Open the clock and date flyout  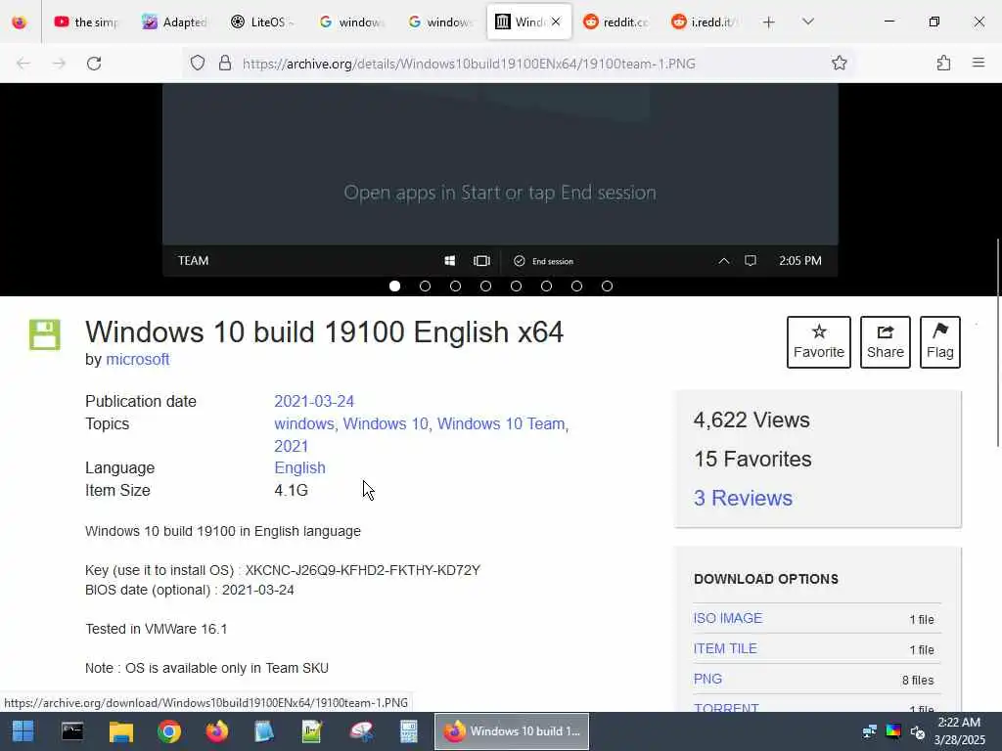coord(959,731)
